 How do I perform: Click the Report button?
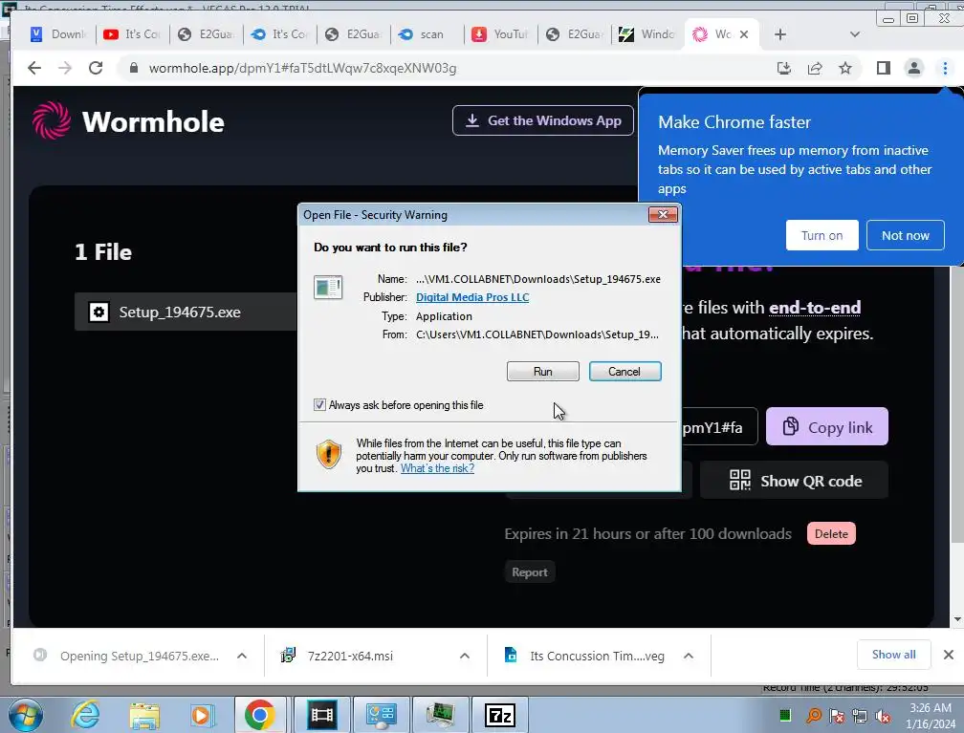pos(530,572)
